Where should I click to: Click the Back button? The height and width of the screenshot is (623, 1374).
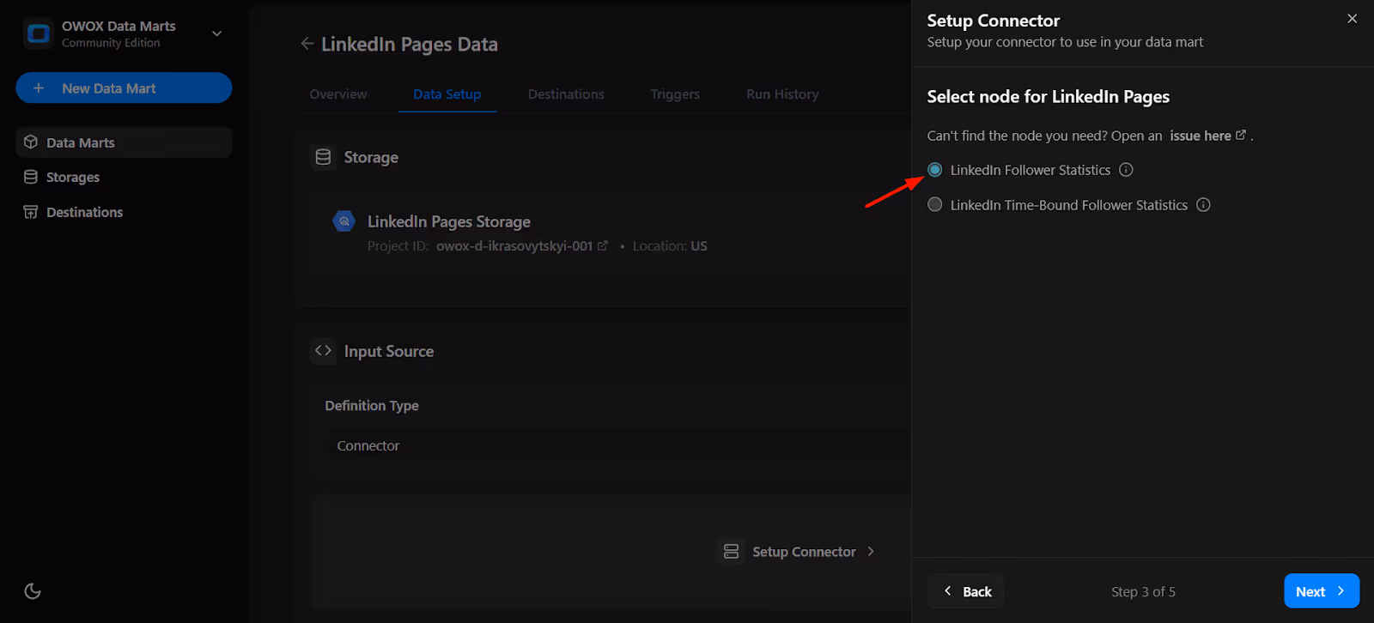966,591
